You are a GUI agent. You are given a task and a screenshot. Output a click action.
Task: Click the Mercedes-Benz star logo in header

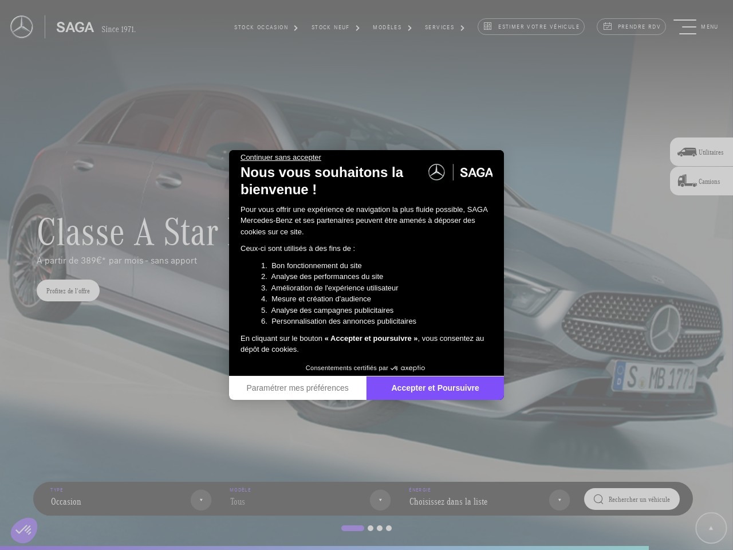tap(22, 27)
